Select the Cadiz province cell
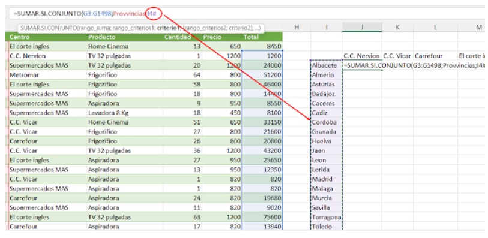The height and width of the screenshot is (238, 488). 326,113
